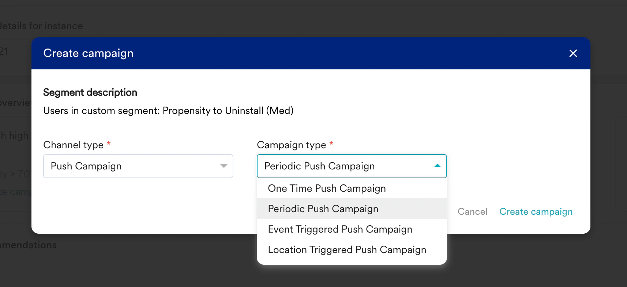Image resolution: width=627 pixels, height=287 pixels.
Task: Open the Campaign type combo box
Action: [351, 166]
